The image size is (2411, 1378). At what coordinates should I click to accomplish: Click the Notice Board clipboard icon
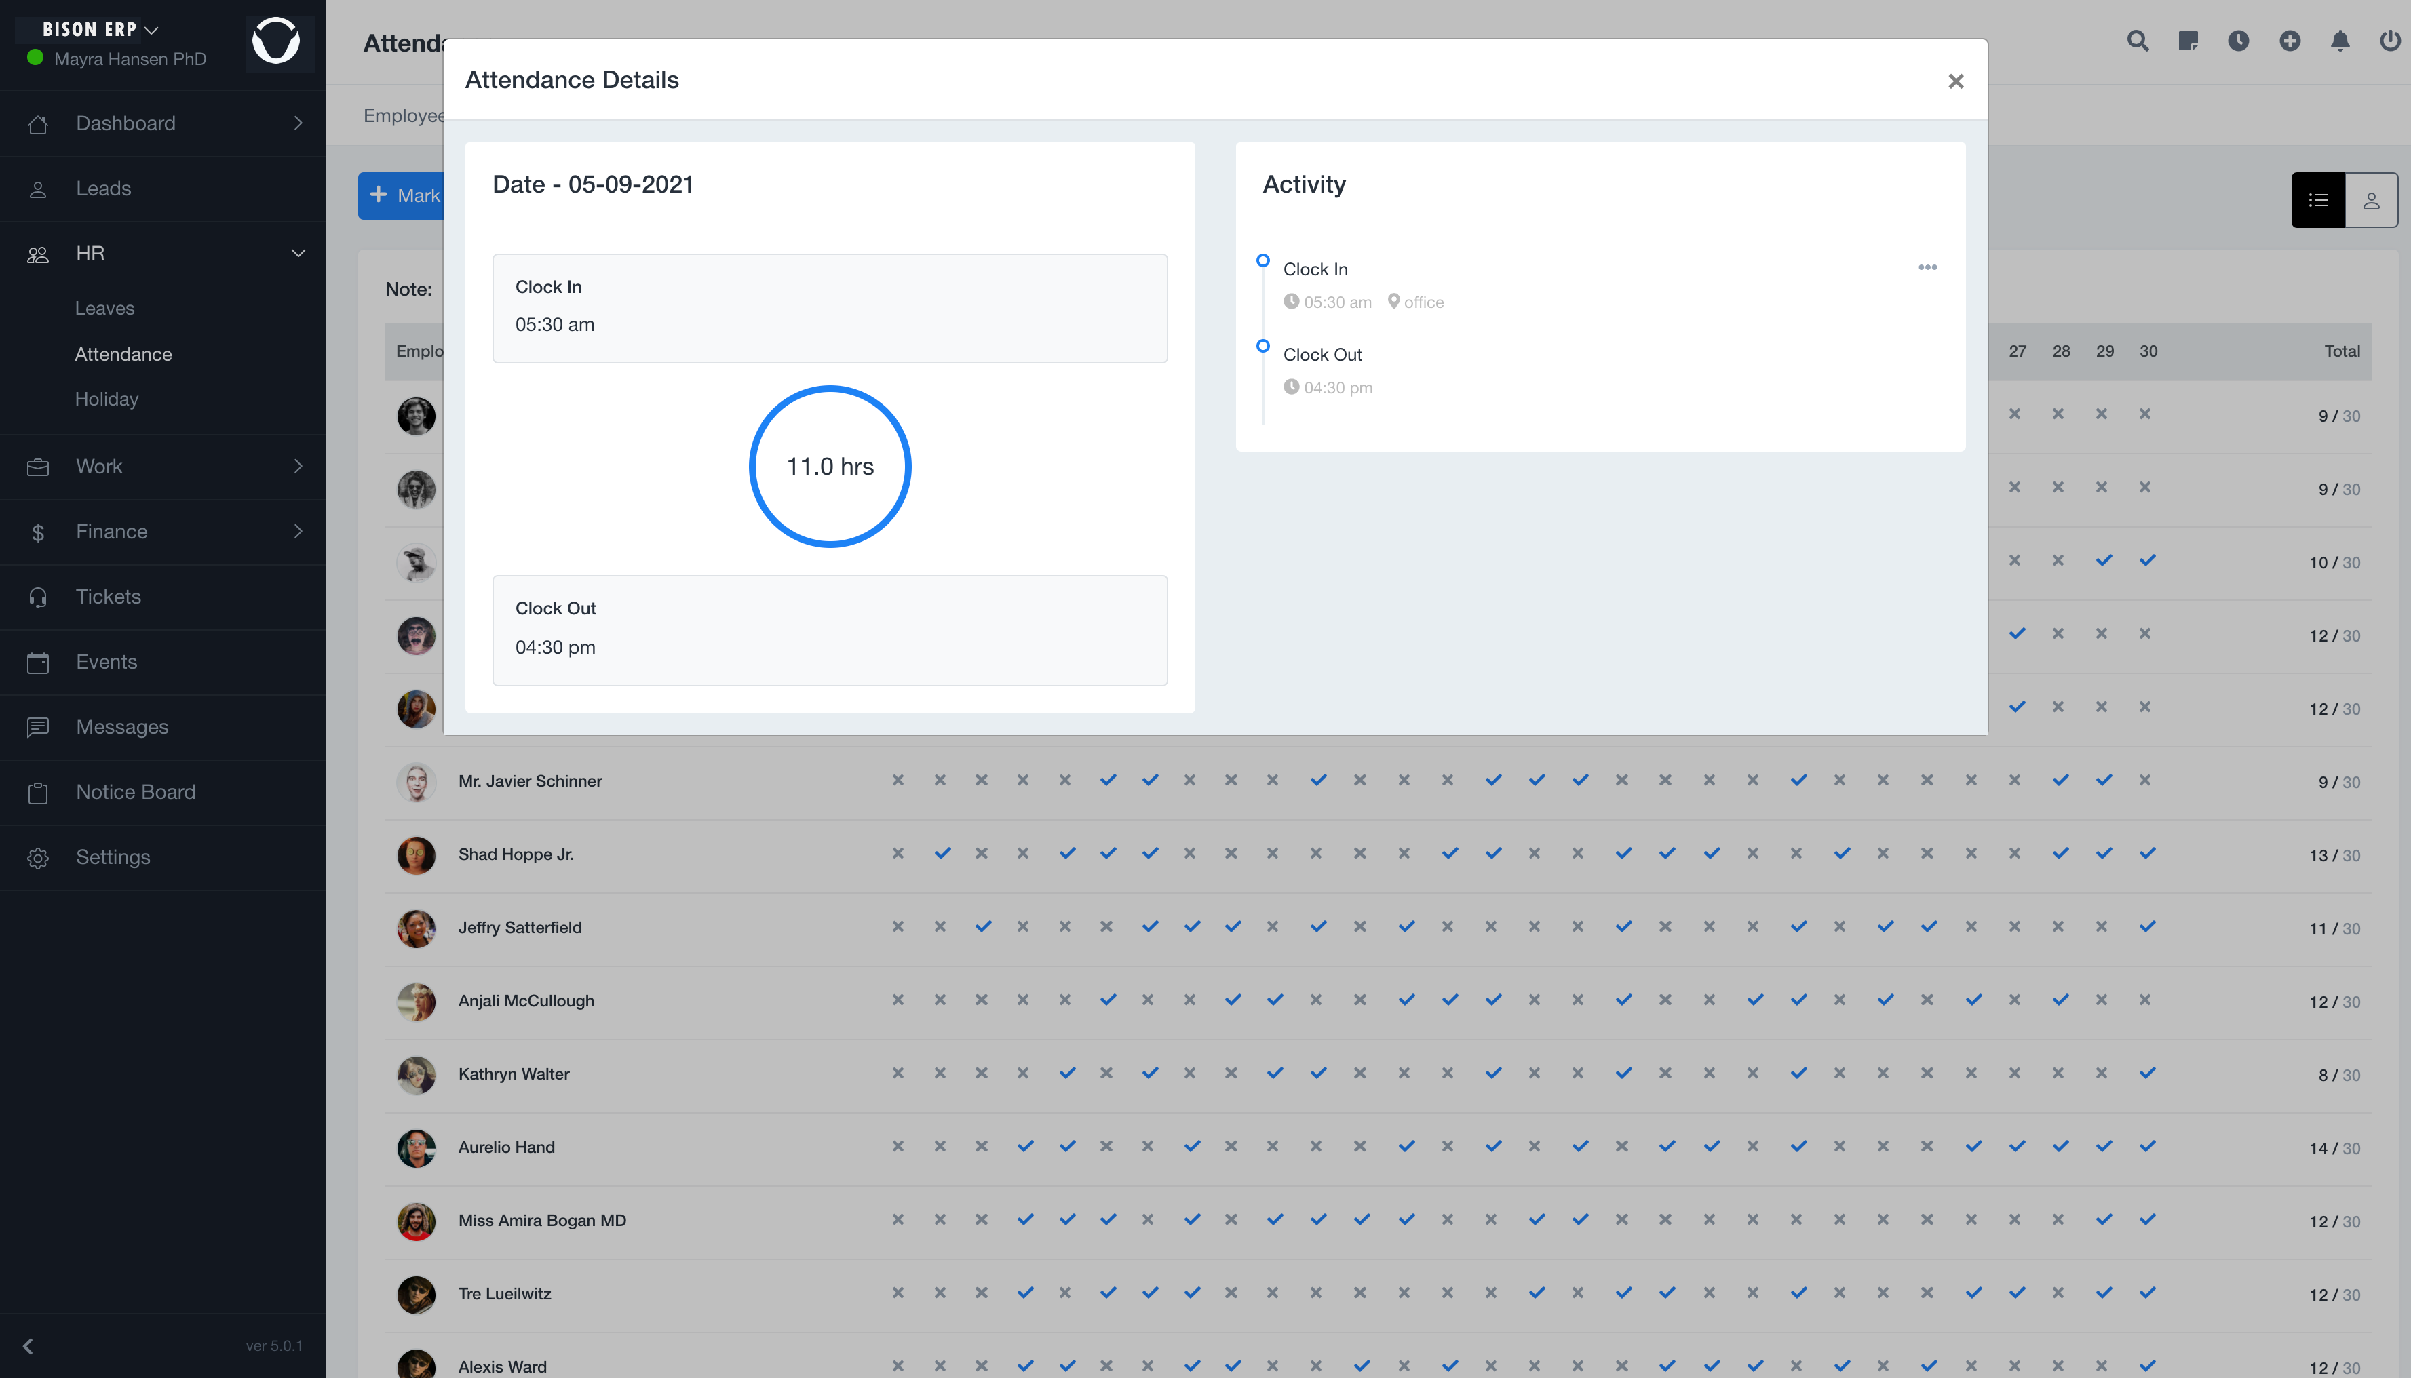(39, 792)
